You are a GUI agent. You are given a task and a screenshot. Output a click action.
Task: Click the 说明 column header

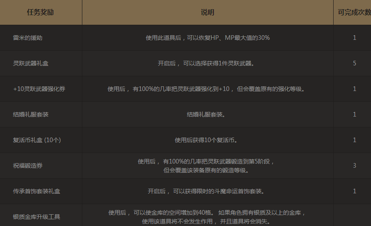[x=208, y=13]
